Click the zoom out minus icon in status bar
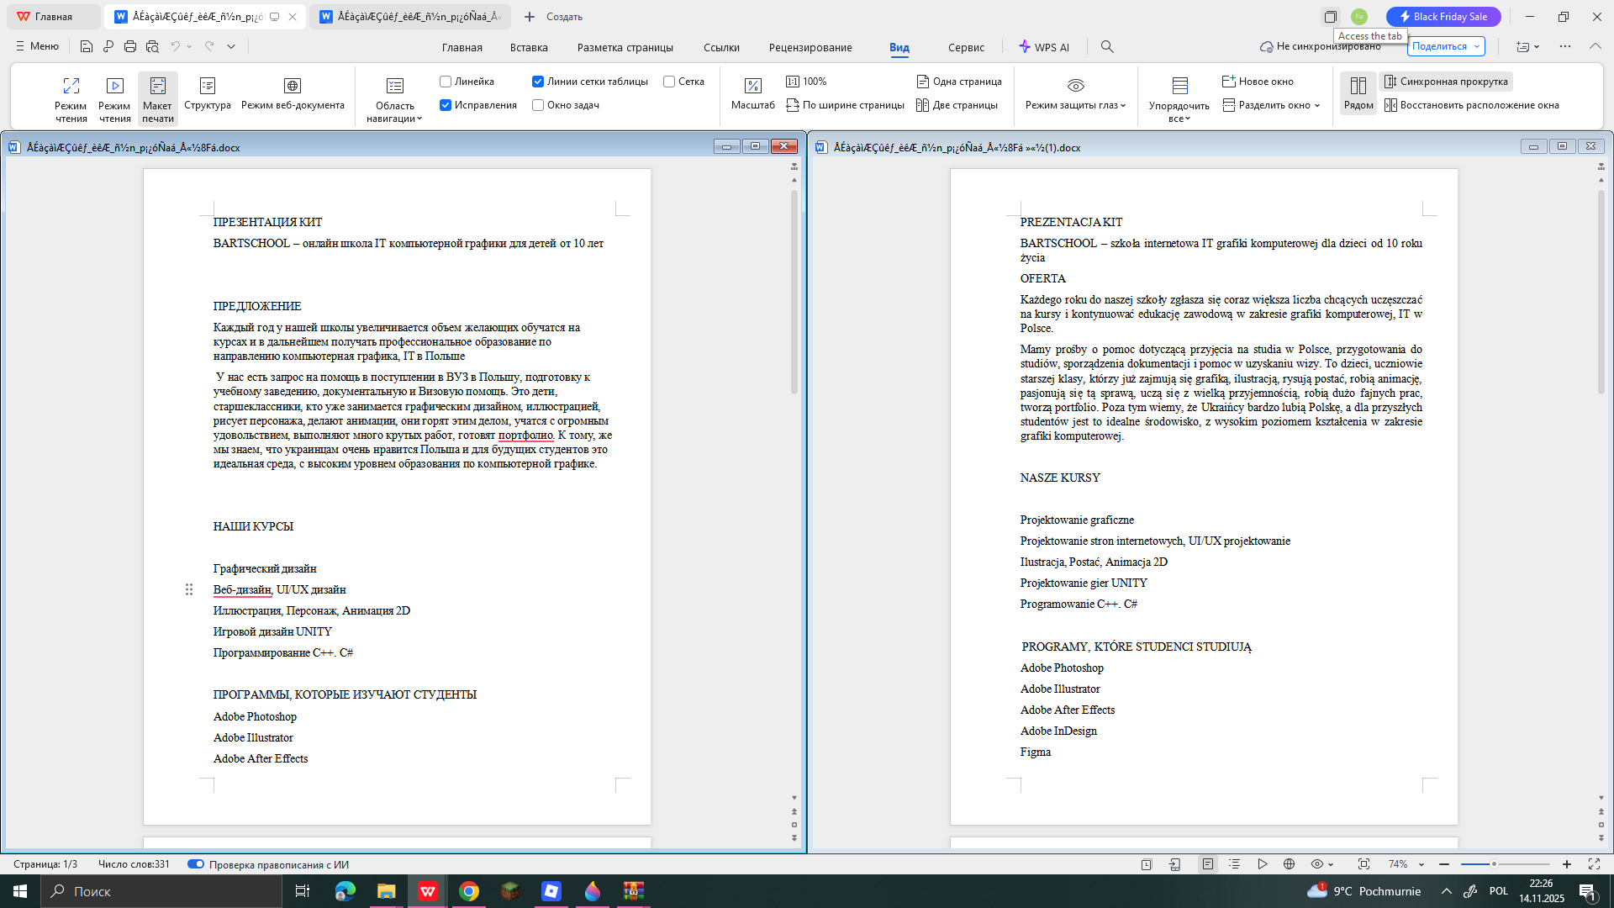This screenshot has width=1614, height=908. tap(1444, 864)
